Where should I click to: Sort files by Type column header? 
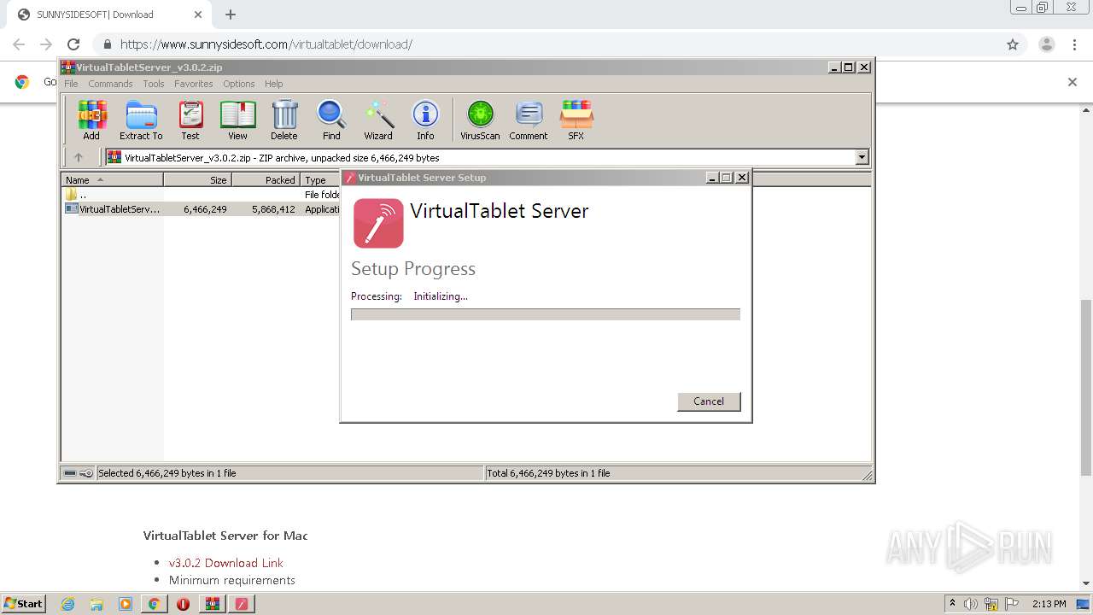point(320,180)
